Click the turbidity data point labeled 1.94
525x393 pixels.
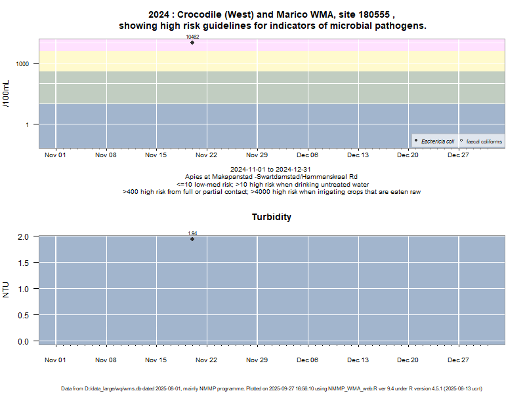(x=192, y=239)
